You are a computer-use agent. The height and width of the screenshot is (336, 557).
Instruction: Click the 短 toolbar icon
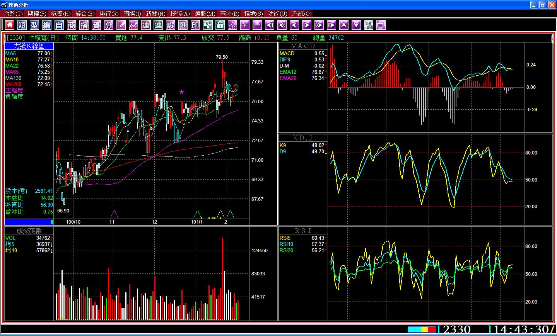click(22, 25)
